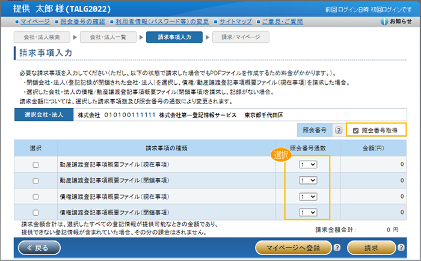Open 照会番号通数 dropdown for 債権譲渡(閉鎖事項)

(x=308, y=212)
